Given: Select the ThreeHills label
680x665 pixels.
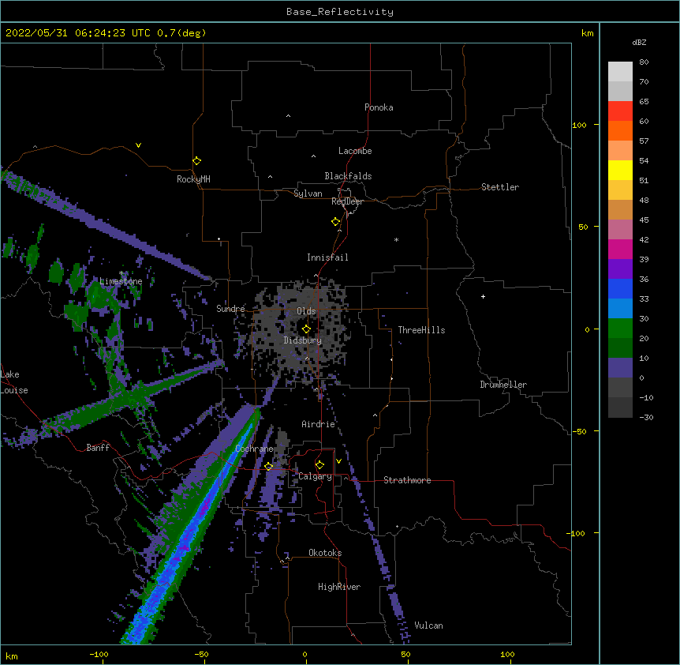Looking at the screenshot, I should coord(421,330).
